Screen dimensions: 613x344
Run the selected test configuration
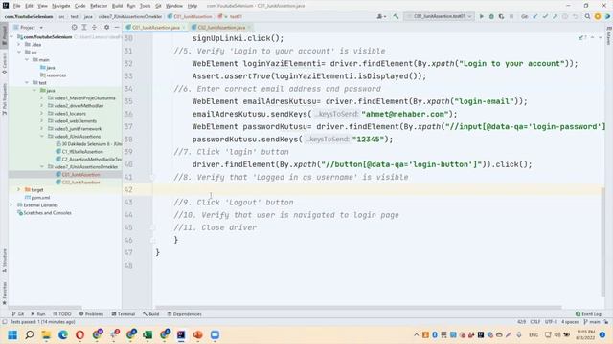[481, 17]
